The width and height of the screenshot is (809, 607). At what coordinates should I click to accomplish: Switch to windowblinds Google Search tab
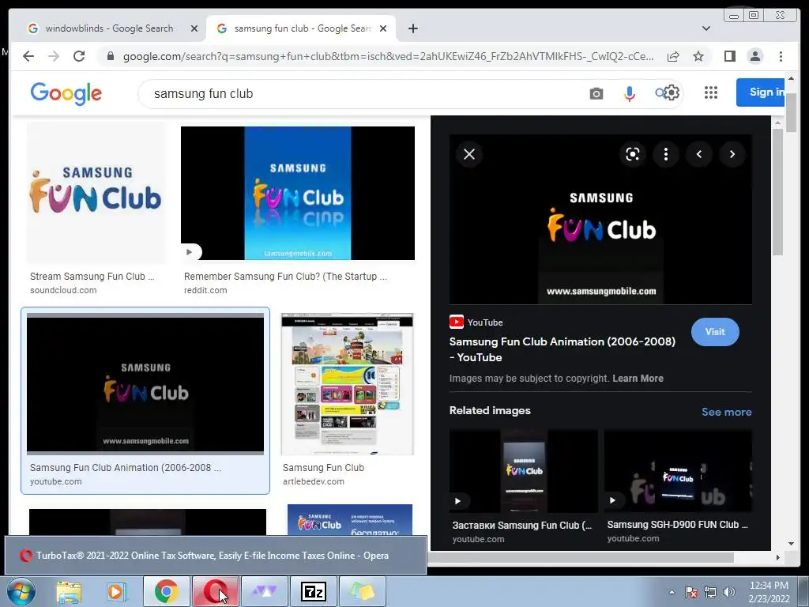point(109,28)
